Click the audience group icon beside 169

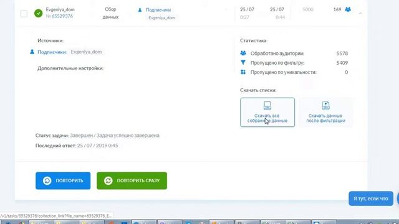point(348,9)
